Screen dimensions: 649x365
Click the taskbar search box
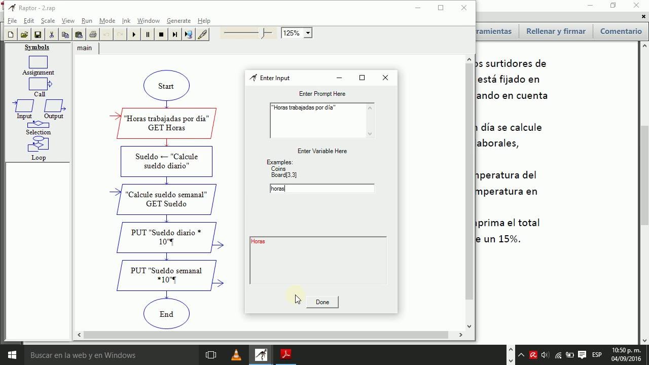112,355
